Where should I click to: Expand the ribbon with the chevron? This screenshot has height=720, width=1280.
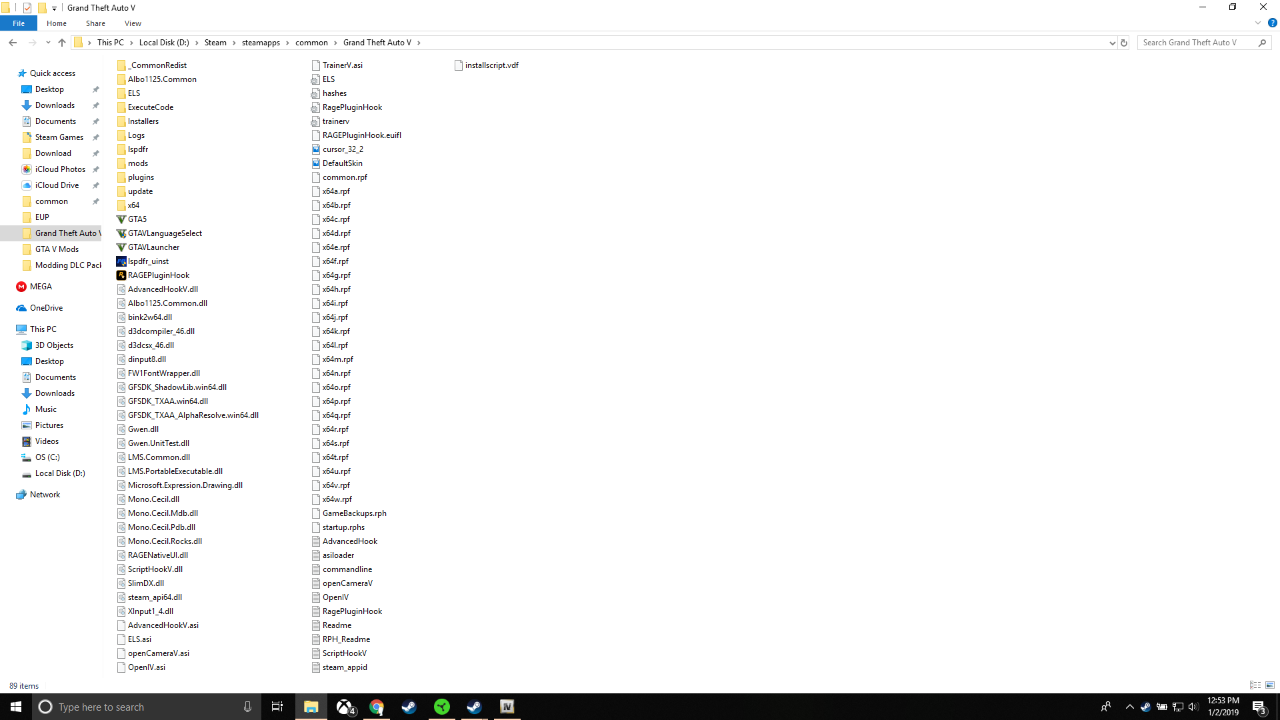[1258, 23]
